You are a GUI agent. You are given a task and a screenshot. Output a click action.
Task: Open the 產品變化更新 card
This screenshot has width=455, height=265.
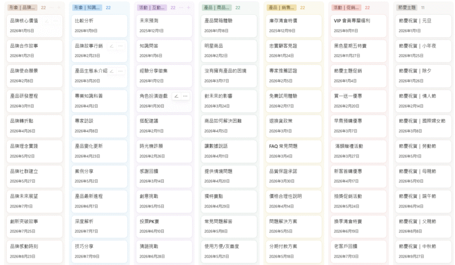point(99,151)
